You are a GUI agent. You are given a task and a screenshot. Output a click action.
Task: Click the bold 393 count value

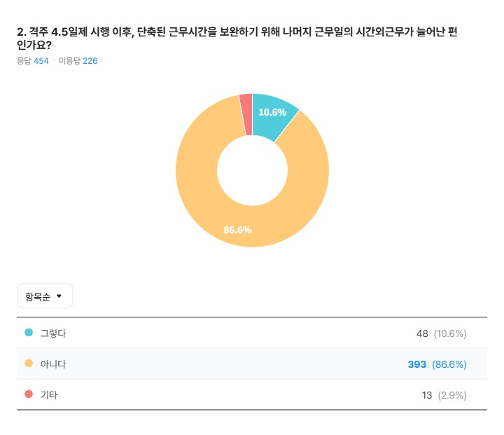(x=417, y=364)
